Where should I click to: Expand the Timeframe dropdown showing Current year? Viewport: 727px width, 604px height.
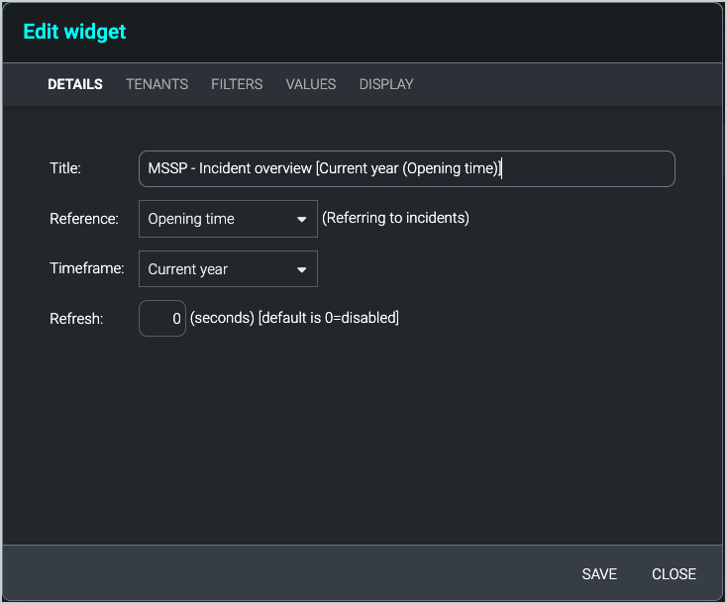pos(218,269)
